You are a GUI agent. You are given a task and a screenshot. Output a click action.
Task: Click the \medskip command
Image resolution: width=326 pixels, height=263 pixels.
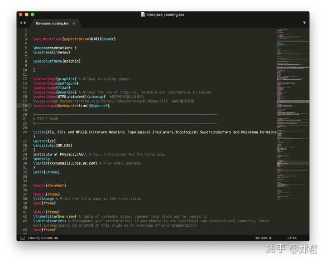(x=41, y=159)
